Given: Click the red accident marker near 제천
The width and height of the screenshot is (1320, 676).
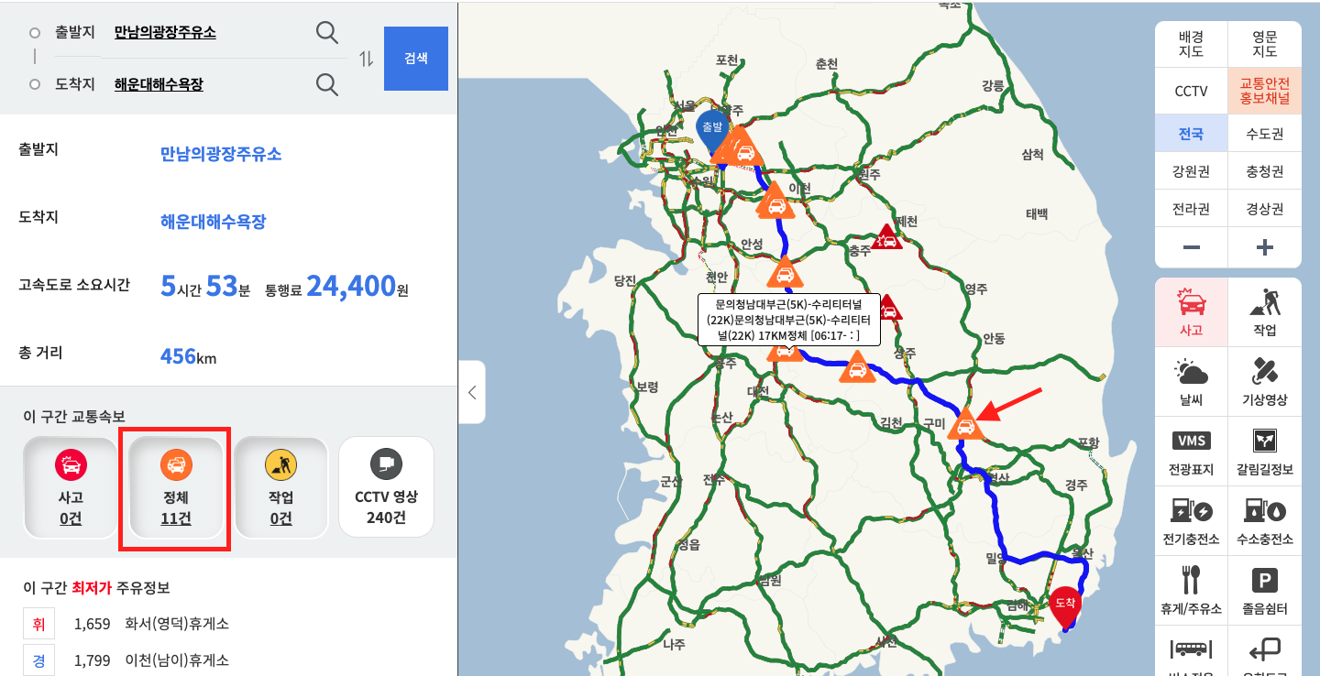Looking at the screenshot, I should tap(886, 238).
